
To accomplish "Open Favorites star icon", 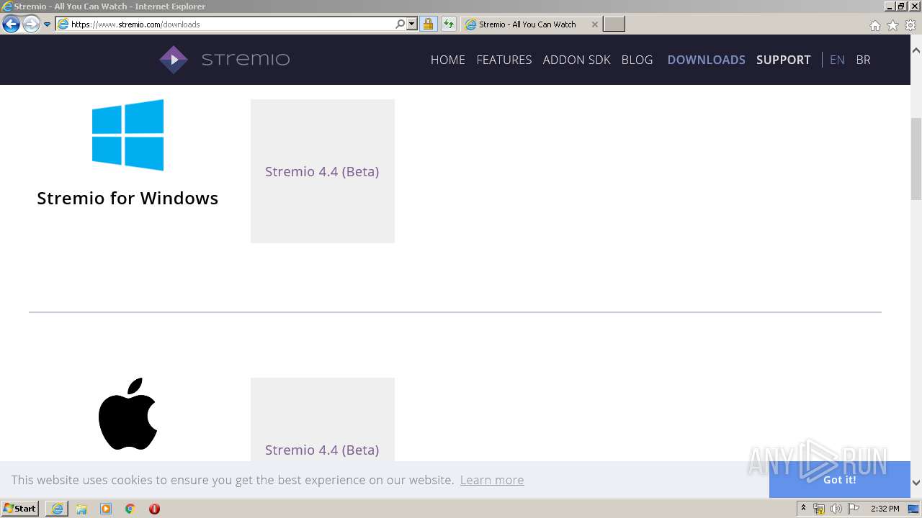I will point(892,25).
